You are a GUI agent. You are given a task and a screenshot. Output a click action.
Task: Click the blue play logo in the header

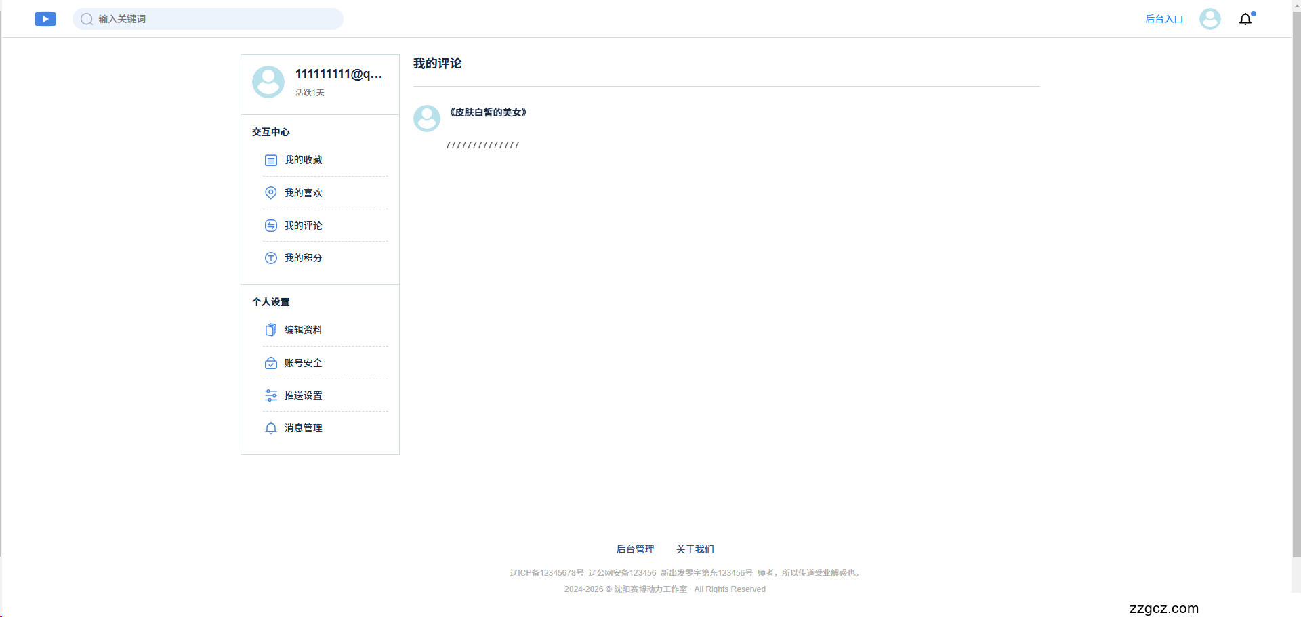(x=45, y=19)
